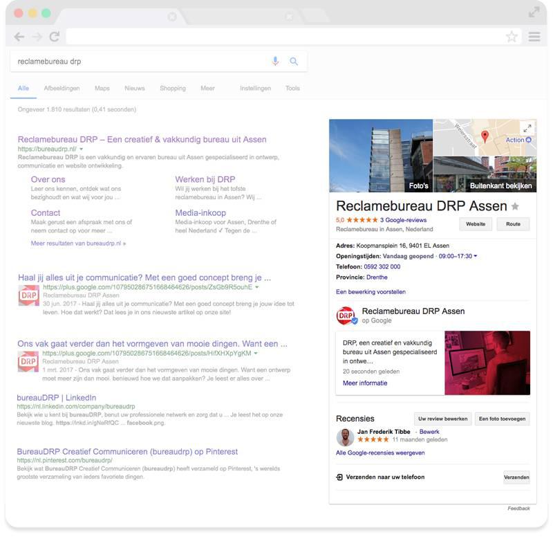The height and width of the screenshot is (539, 553).
Task: Open 'Reclamebureau DRP – Een creatief' result
Action: pyautogui.click(x=142, y=140)
